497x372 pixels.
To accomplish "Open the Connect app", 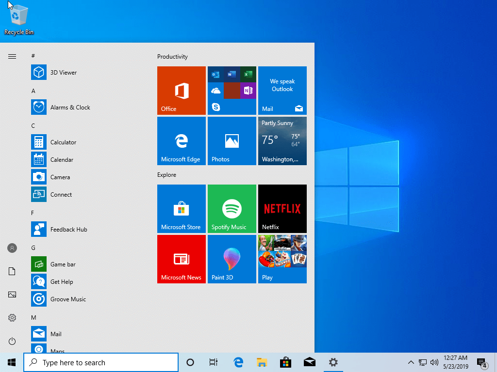I will (x=85, y=194).
